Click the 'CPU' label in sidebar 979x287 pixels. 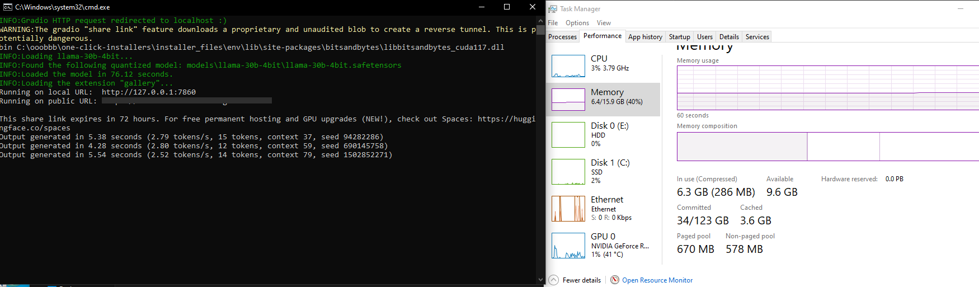[599, 59]
